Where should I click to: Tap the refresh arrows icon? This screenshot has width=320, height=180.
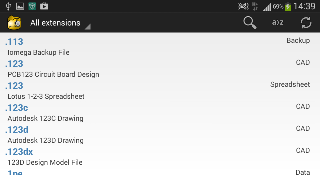(306, 23)
